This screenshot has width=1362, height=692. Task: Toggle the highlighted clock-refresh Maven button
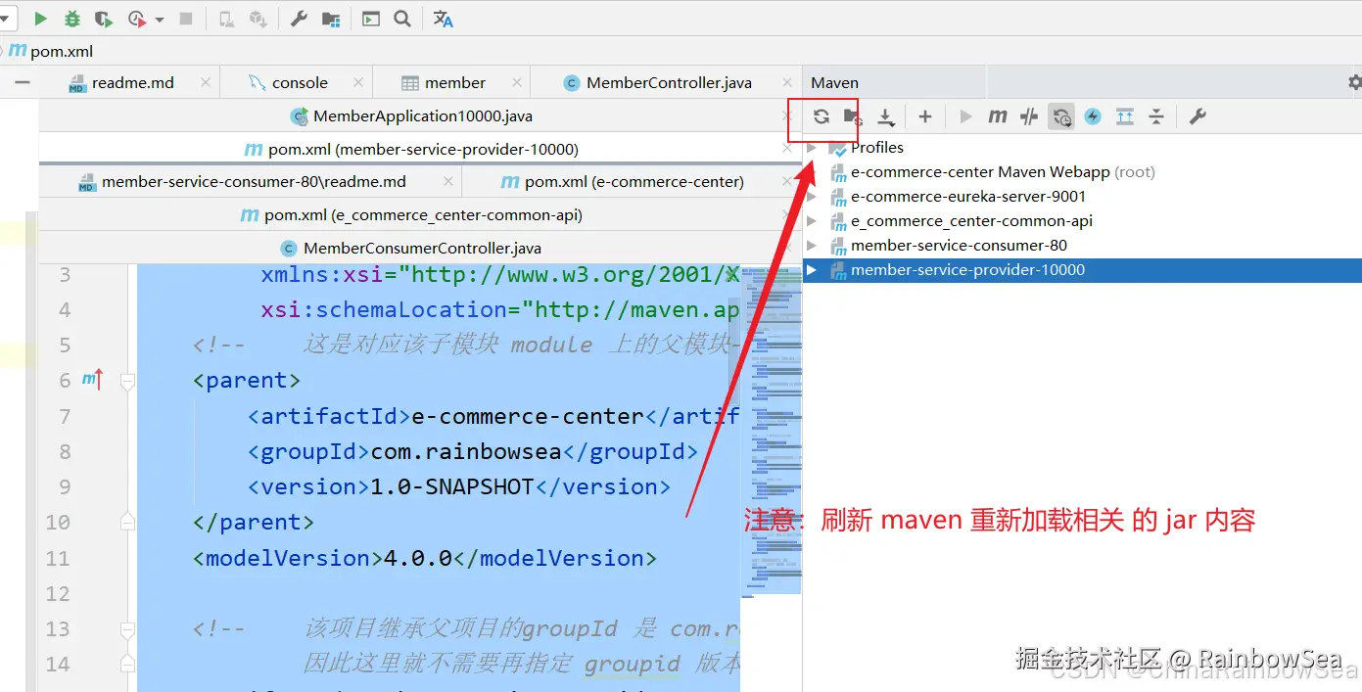pyautogui.click(x=1061, y=116)
